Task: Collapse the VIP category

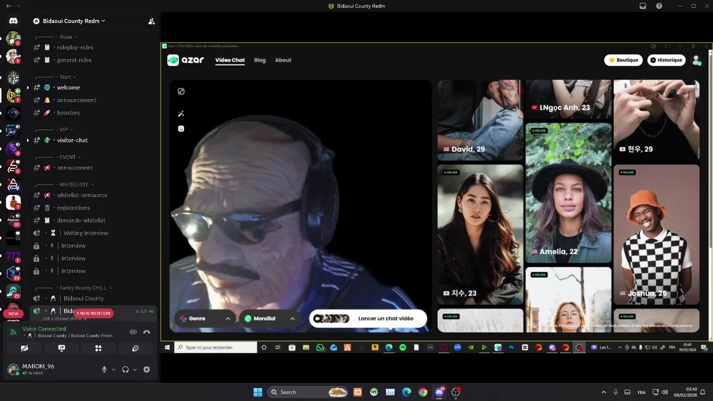Action: [x=66, y=129]
